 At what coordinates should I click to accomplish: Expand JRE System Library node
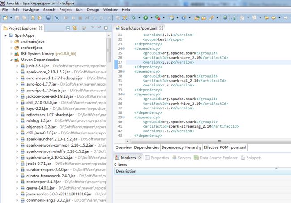[x=11, y=54]
